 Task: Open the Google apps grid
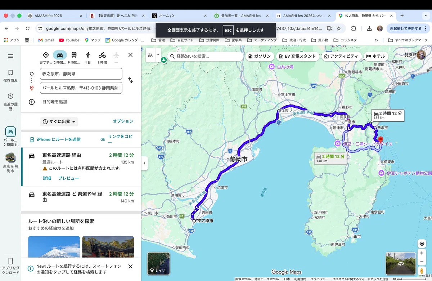coord(407,55)
